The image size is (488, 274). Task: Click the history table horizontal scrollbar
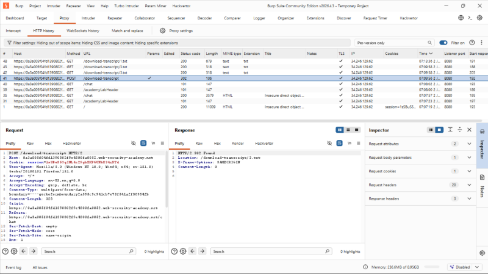[x=241, y=121]
